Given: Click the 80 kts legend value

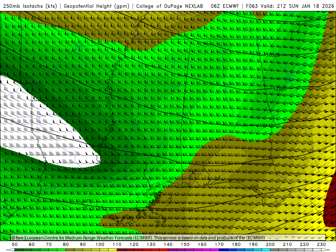Looking at the screenshot, I should [66, 244].
